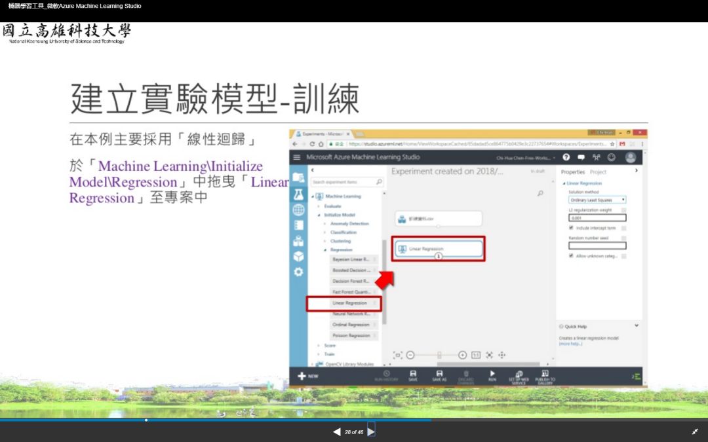Screen dimensions: 708x442
Task: Exit fullscreen using the collapse arrows icon
Action: click(x=695, y=432)
